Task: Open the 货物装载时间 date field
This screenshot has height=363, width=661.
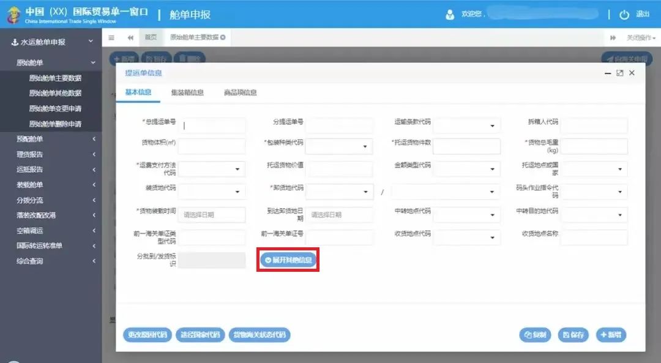Action: click(x=212, y=215)
